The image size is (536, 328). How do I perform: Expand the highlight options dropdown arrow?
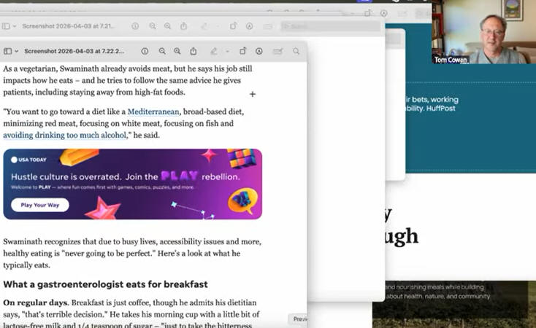tap(226, 52)
